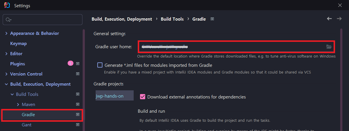Click Build Tools breadcrumb

[172, 19]
